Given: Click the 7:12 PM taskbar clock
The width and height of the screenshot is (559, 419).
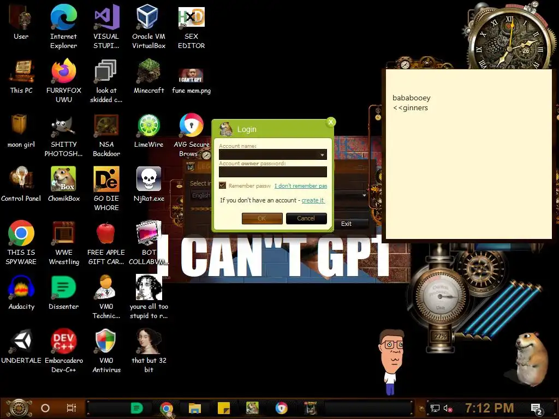Looking at the screenshot, I should [x=490, y=408].
